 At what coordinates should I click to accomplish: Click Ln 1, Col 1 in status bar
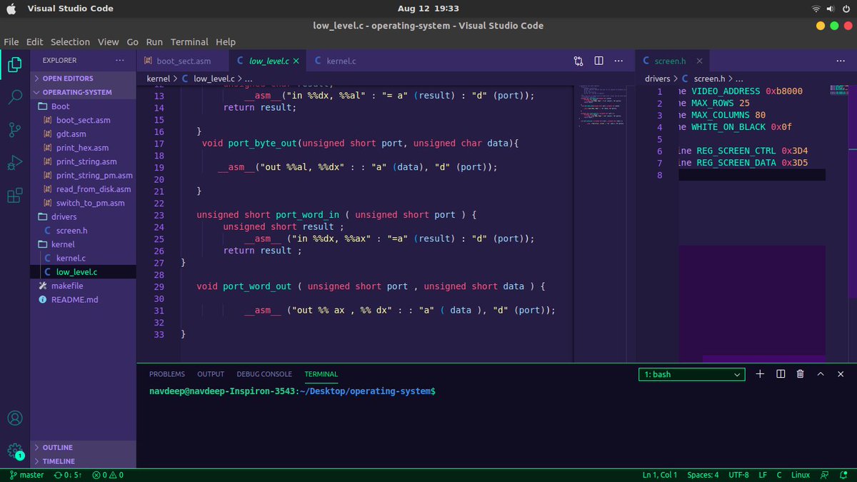(x=659, y=475)
